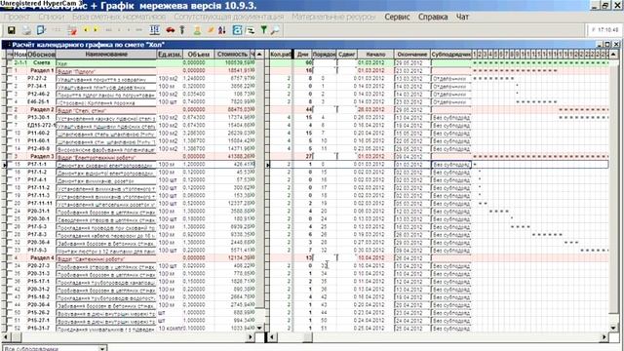Click the blue document edit toolbar icon
Image resolution: width=624 pixels, height=351 pixels.
coord(41,30)
